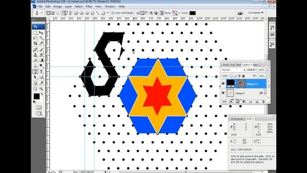Viewport: 307px width, 173px height.
Task: Hide the Shape 11 layer eye
Action: (223, 84)
